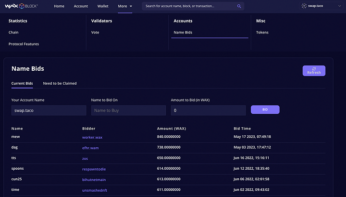This screenshot has width=346, height=197.
Task: Switch to the Current Bids tab
Action: coord(22,83)
